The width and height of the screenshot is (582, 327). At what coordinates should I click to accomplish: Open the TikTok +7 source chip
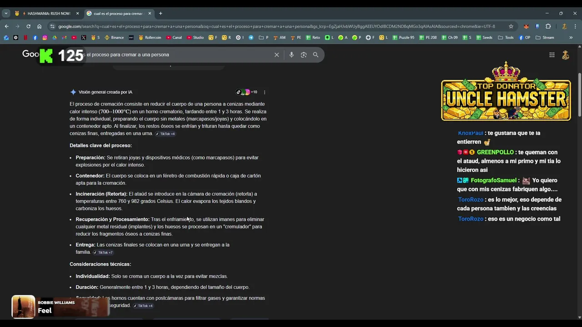103,253
